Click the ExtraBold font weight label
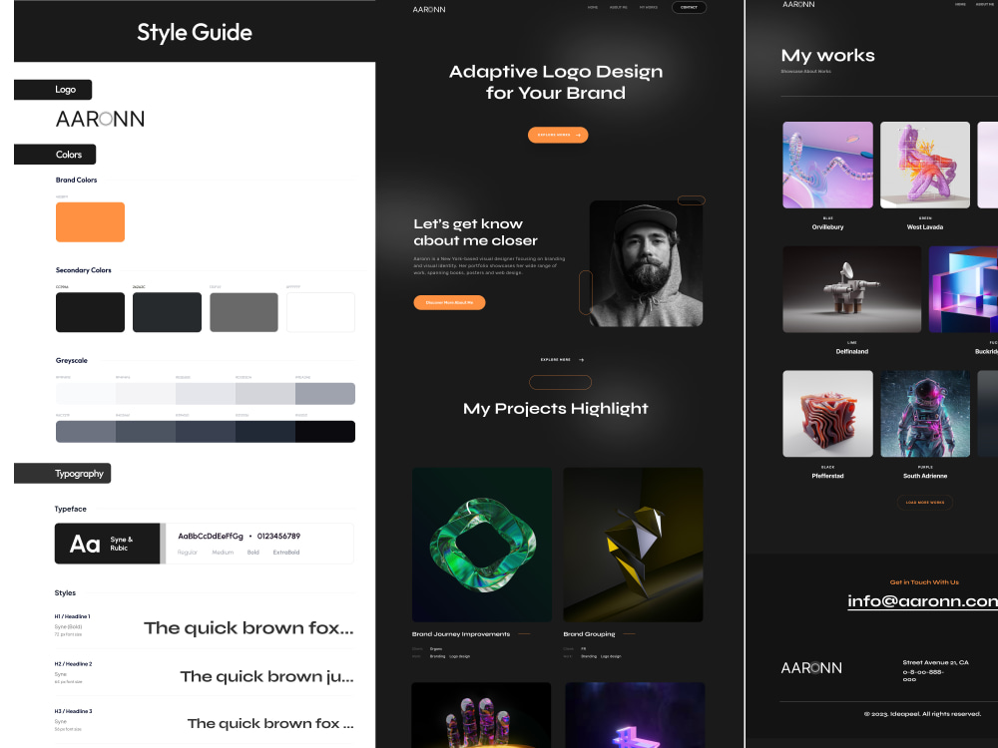The width and height of the screenshot is (998, 748). [x=286, y=553]
